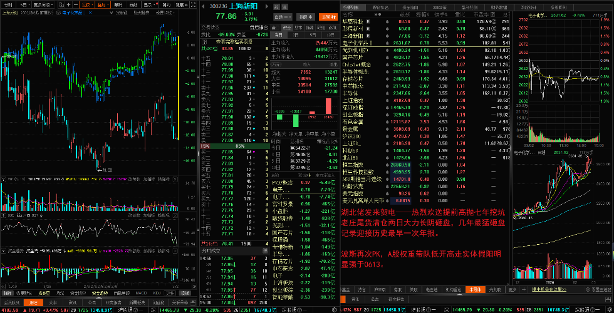Screen dimensions: 614x313
Task: Expand hidden toolbar items with 视图 arrow
Action: coord(182,5)
